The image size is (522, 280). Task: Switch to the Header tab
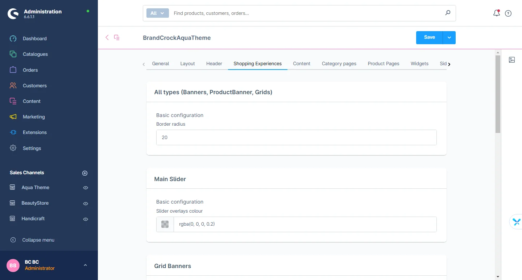click(x=214, y=63)
